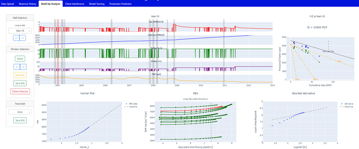Click the Window Selection panel header
The width and height of the screenshot is (359, 149).
(20, 49)
